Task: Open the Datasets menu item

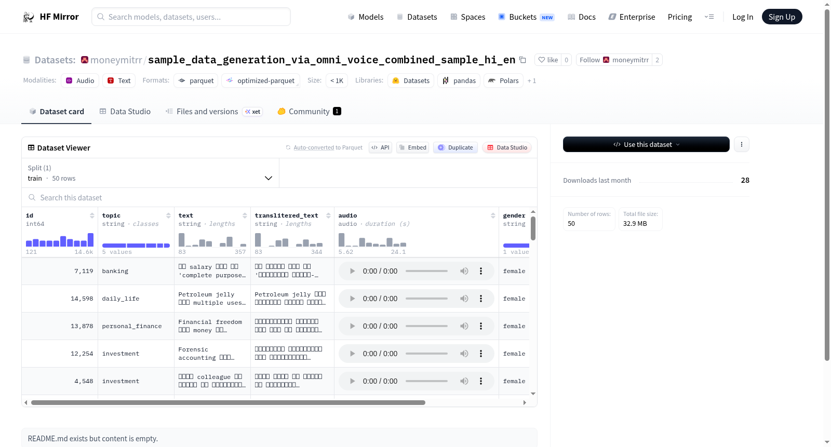Action: pyautogui.click(x=417, y=17)
